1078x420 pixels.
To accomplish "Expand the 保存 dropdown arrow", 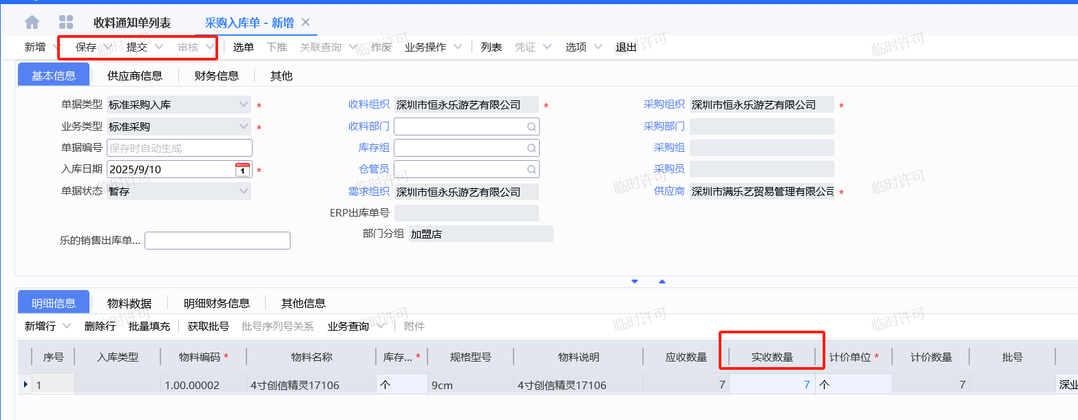I will (107, 47).
